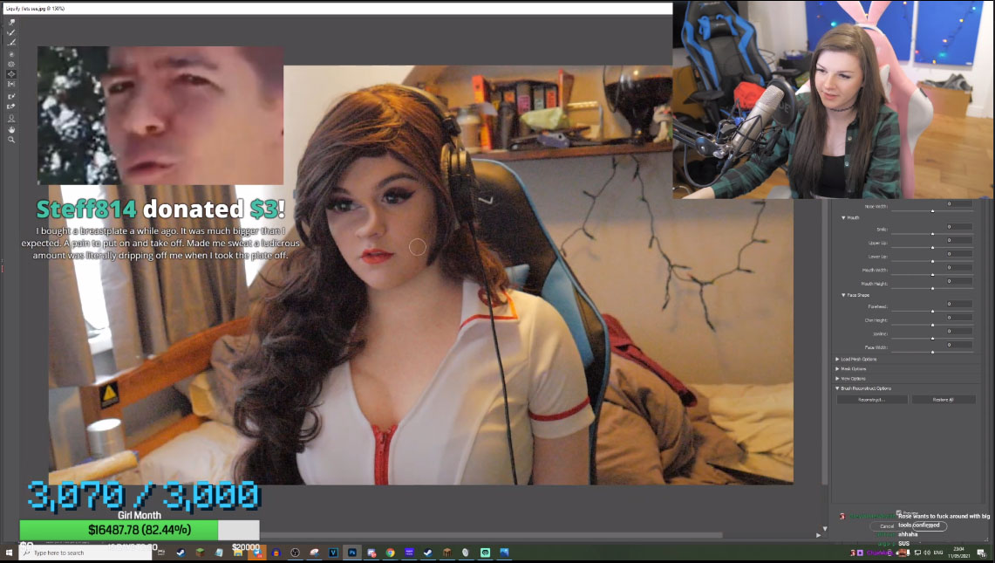
Task: Open Photoshop from the taskbar
Action: coord(351,553)
